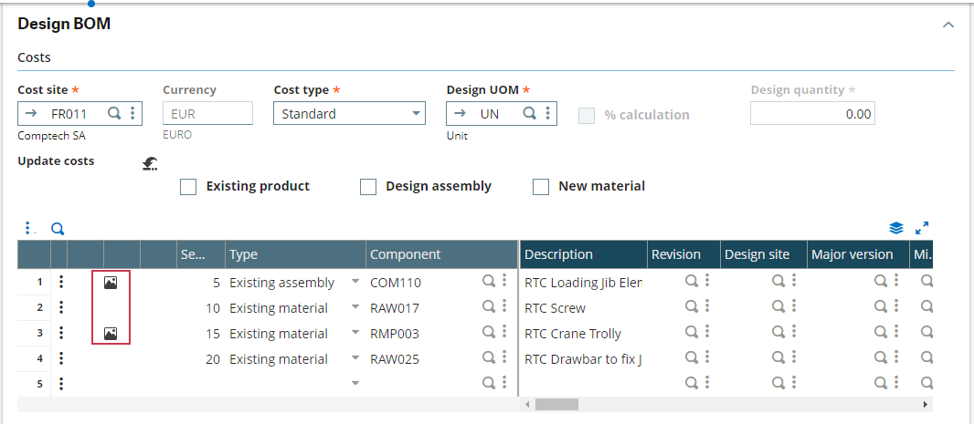
Task: Enable the Design assembly checkbox
Action: pos(368,187)
